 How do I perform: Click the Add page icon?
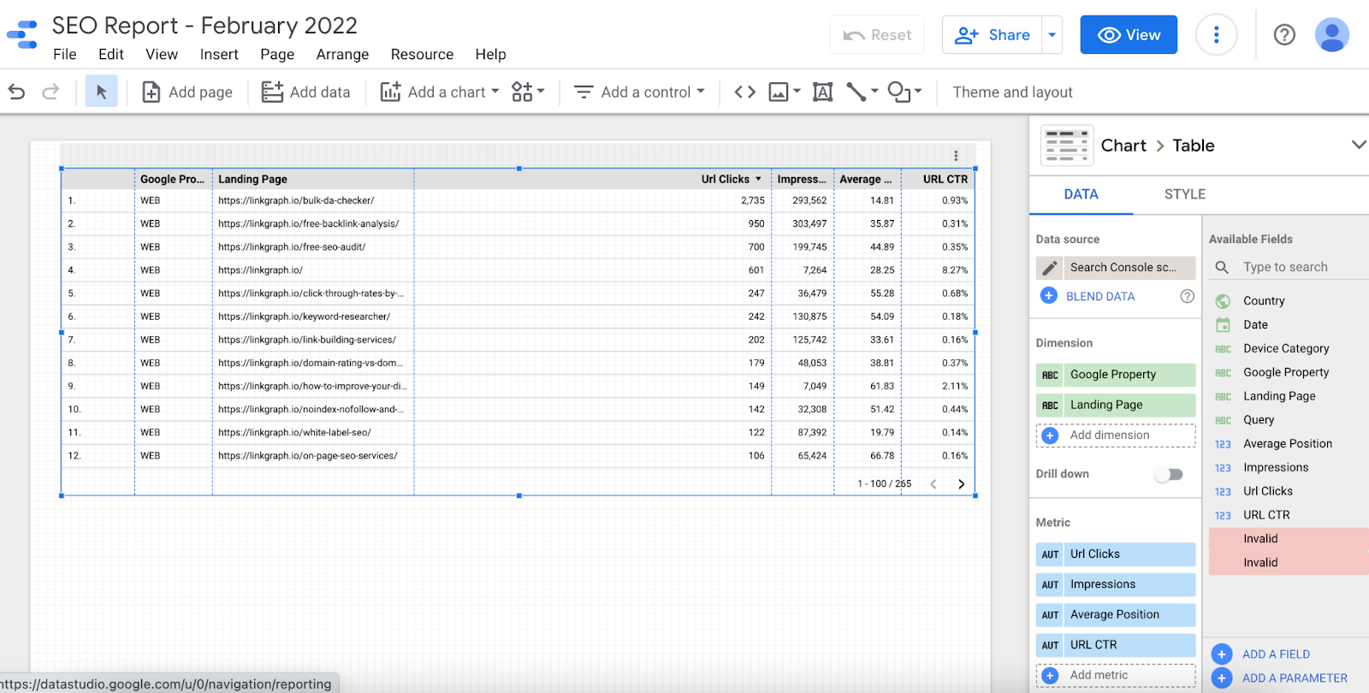tap(151, 92)
